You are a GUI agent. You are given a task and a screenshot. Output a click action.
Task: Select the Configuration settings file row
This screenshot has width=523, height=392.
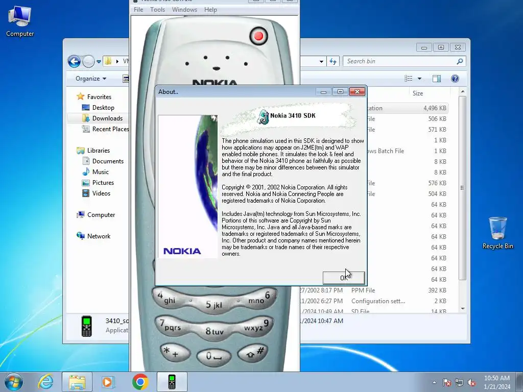click(373, 301)
